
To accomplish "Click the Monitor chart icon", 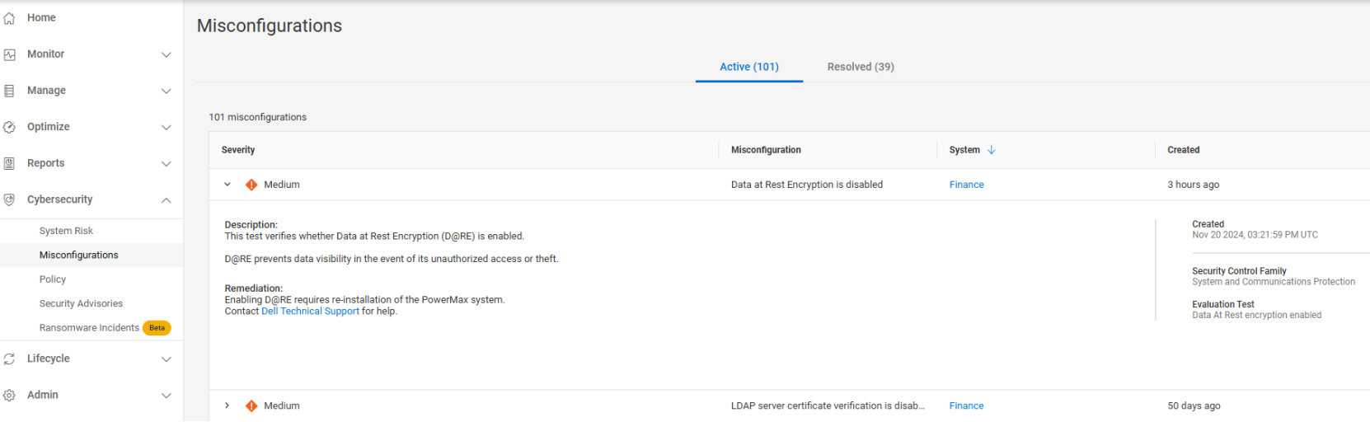I will 9,54.
